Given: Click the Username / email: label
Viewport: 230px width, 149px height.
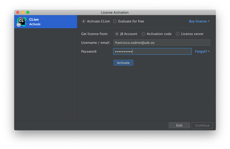Looking at the screenshot, I should point(96,43).
